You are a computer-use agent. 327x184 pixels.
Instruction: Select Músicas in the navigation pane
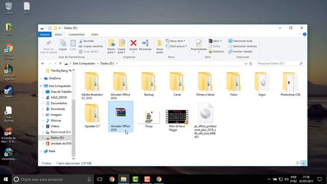pos(56,121)
